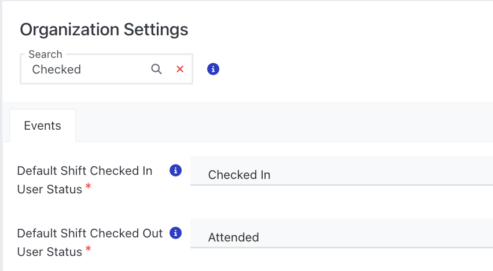Click the Default Shift Checked In User Status label
Image resolution: width=493 pixels, height=271 pixels.
coord(84,171)
